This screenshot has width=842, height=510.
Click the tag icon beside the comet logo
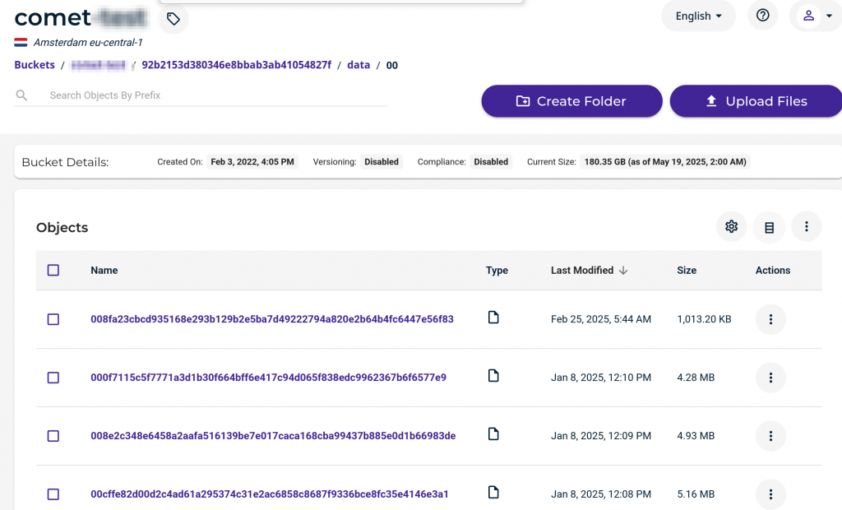tap(173, 19)
